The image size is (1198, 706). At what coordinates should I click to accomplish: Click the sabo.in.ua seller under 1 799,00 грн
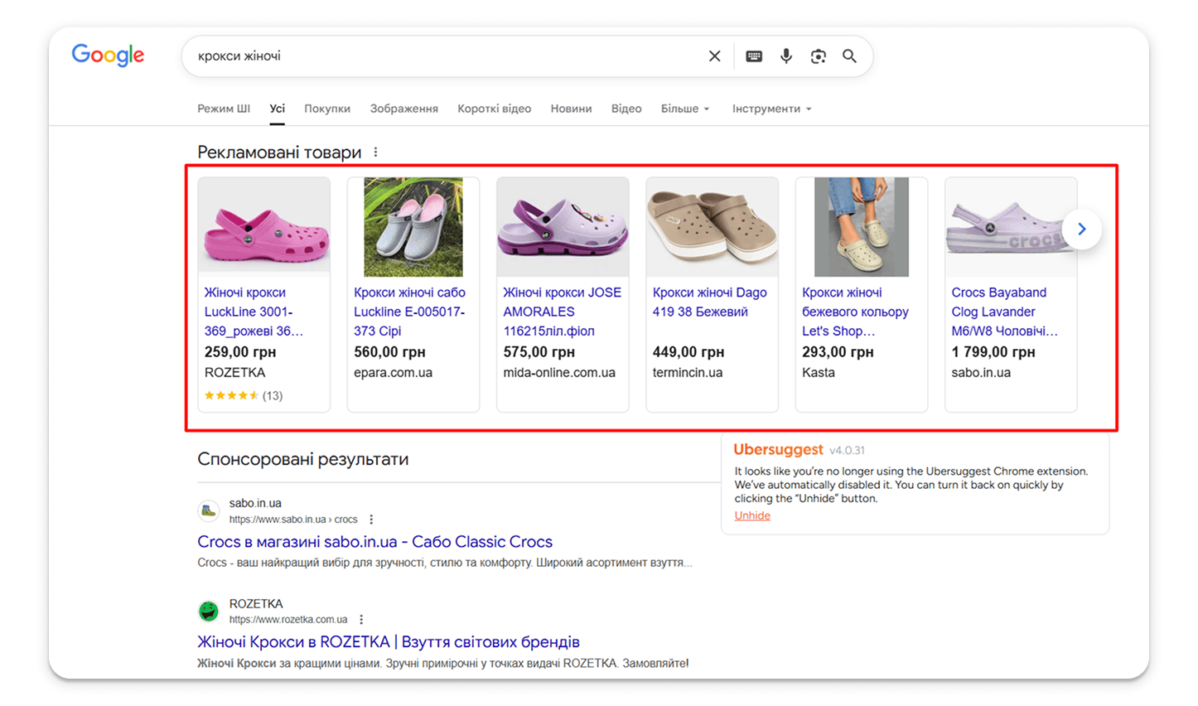coord(982,373)
